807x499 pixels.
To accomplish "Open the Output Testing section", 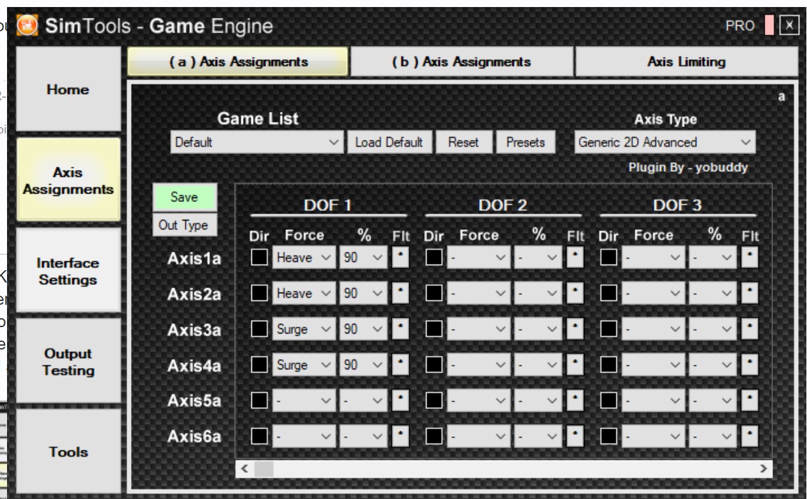I will 68,362.
